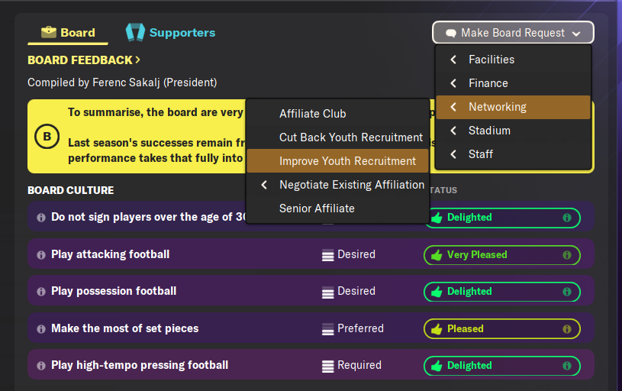Click info icon beside Play attacking football
This screenshot has width=622, height=391.
click(41, 255)
